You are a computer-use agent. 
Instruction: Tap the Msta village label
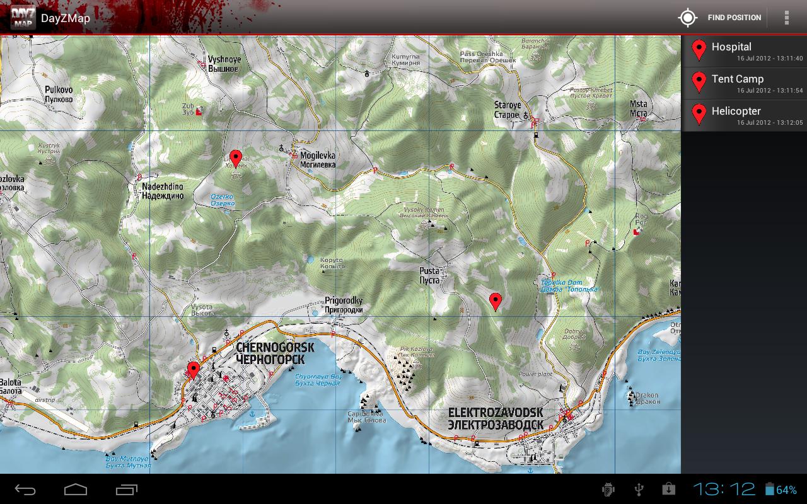point(638,109)
